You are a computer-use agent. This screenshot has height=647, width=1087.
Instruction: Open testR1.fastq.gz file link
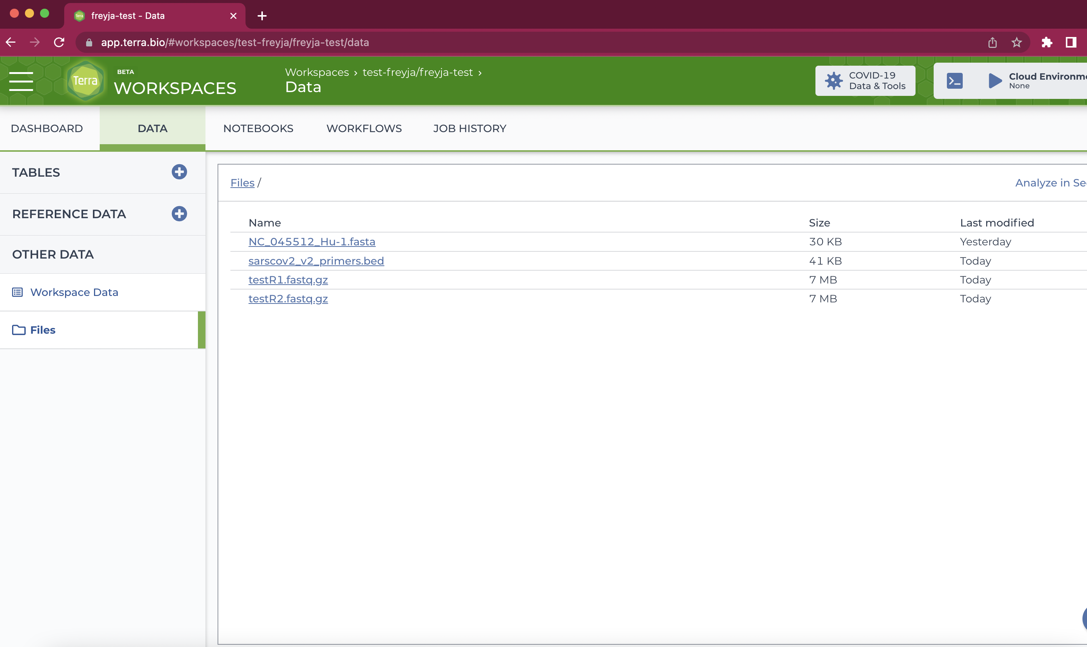point(288,280)
